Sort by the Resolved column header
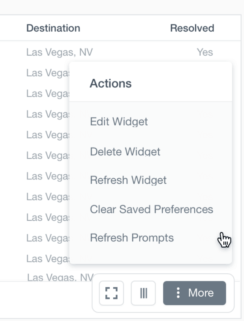Image resolution: width=244 pixels, height=321 pixels. tap(192, 28)
